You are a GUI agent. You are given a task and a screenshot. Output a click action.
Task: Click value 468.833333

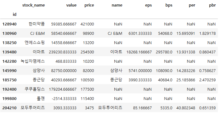click(66, 61)
